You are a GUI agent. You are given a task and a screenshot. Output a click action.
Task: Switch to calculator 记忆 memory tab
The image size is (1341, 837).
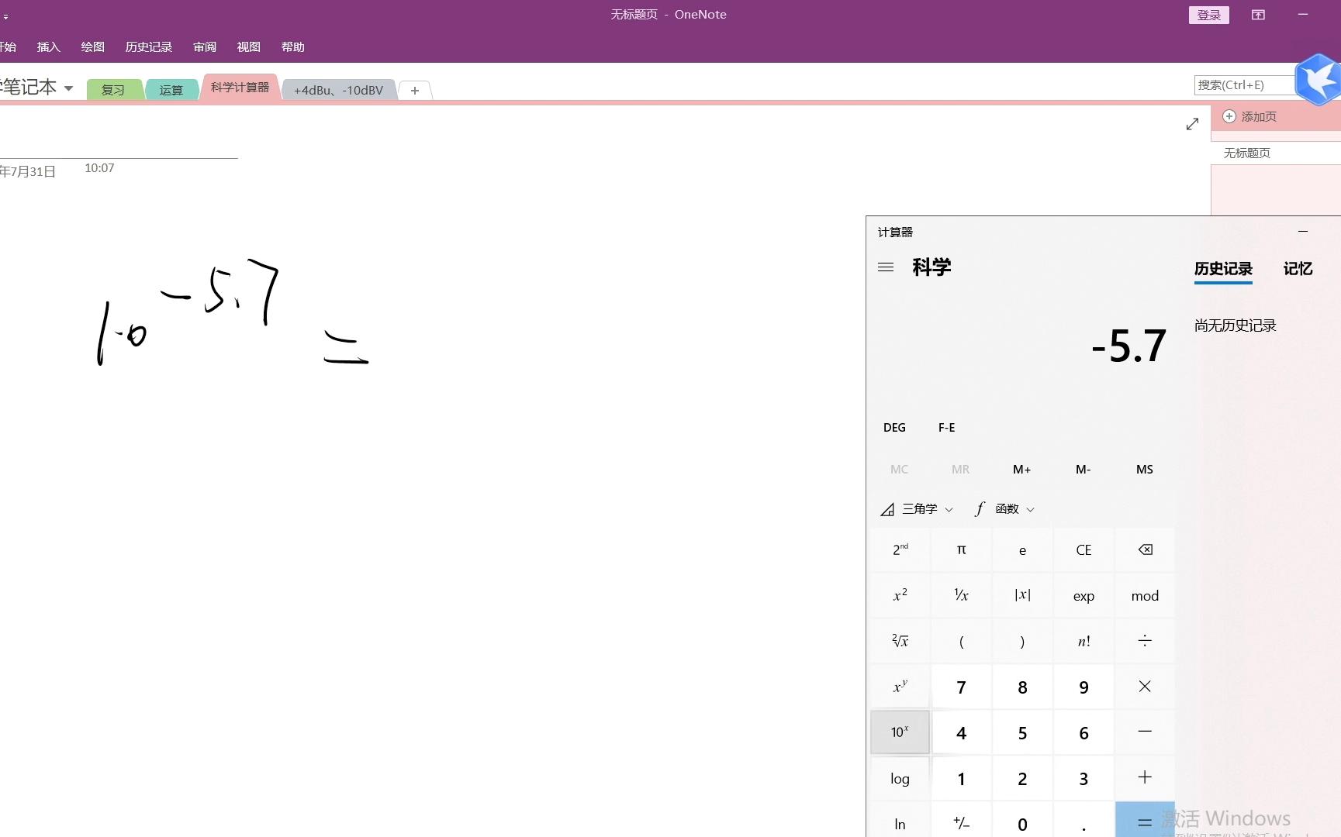point(1298,269)
